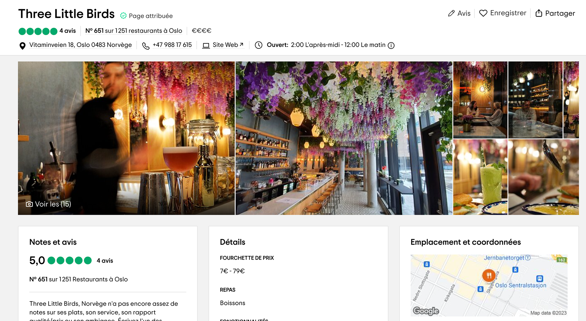Click the orange restaurant marker on map

pos(489,276)
